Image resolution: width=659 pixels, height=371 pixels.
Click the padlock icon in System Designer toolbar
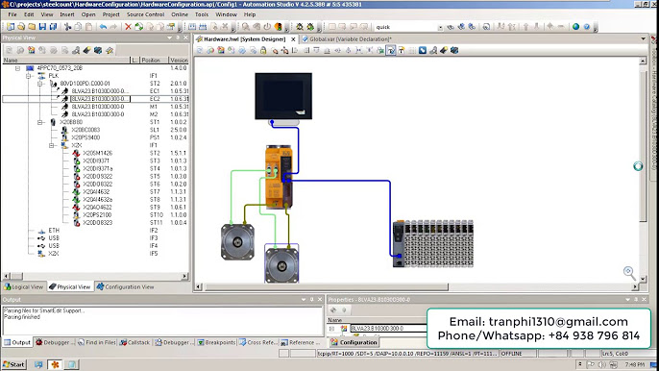[263, 51]
